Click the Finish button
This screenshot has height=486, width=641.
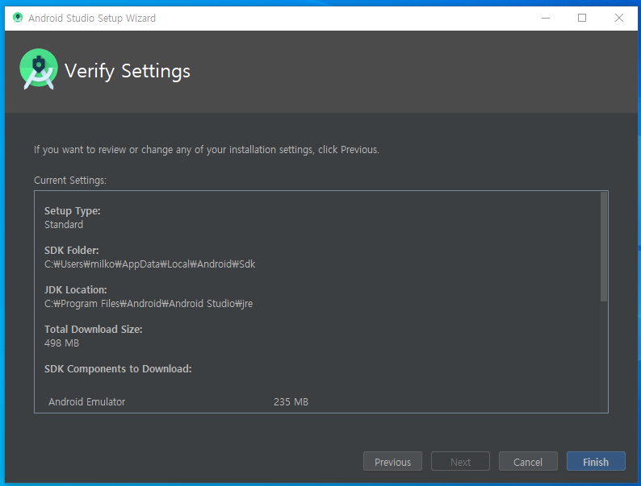tap(596, 461)
